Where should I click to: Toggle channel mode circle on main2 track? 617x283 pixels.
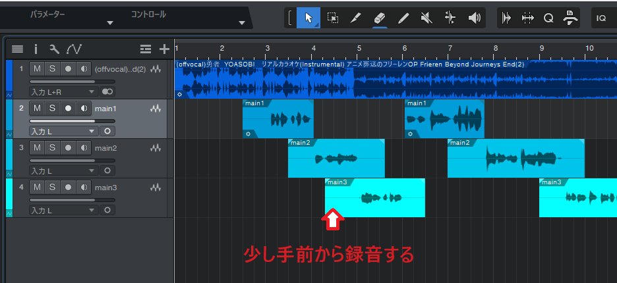pyautogui.click(x=107, y=170)
